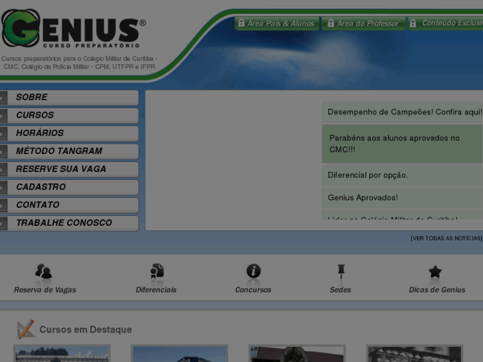Open first featured course thumbnail
The image size is (483, 362).
click(x=62, y=353)
